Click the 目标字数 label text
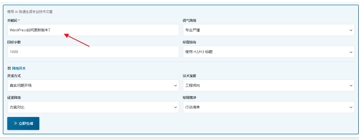 pyautogui.click(x=14, y=42)
